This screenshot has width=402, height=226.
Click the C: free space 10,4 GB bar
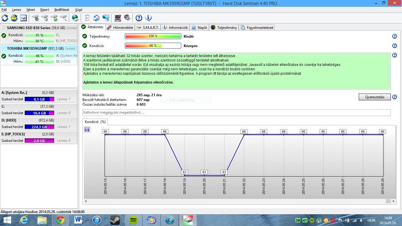39,113
